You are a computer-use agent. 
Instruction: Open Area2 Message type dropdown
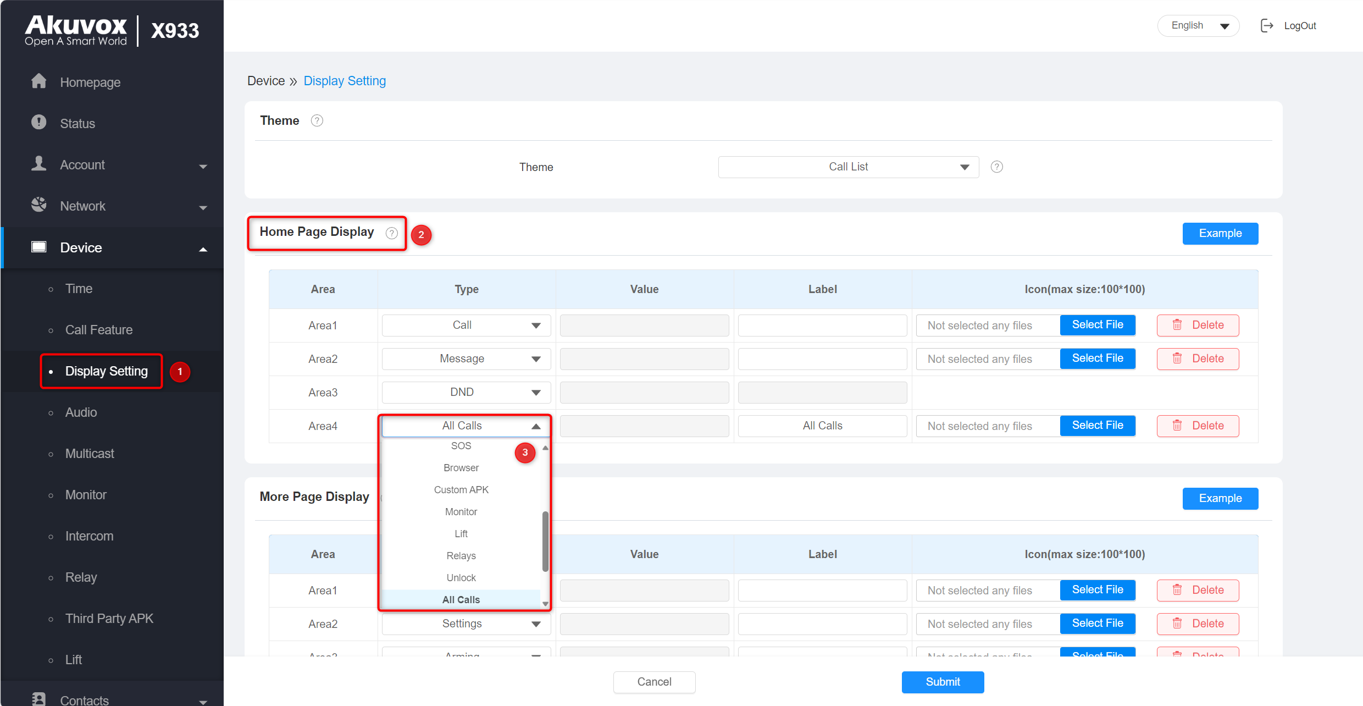tap(466, 358)
